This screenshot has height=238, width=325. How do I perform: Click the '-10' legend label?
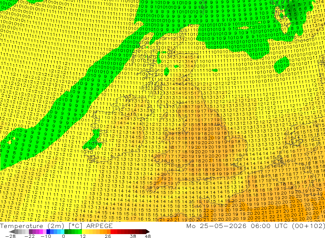click(x=46, y=236)
